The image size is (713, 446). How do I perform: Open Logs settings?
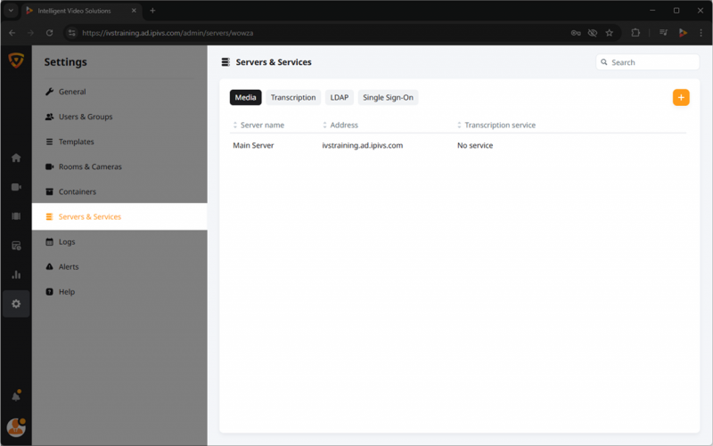[119, 241]
